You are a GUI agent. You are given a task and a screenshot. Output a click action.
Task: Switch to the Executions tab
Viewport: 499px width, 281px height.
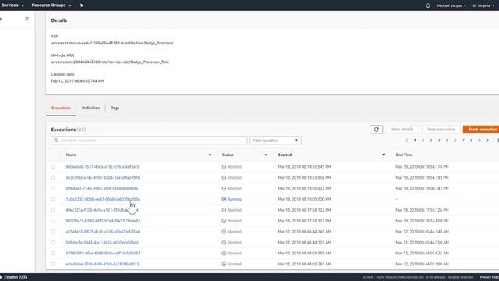[61, 108]
